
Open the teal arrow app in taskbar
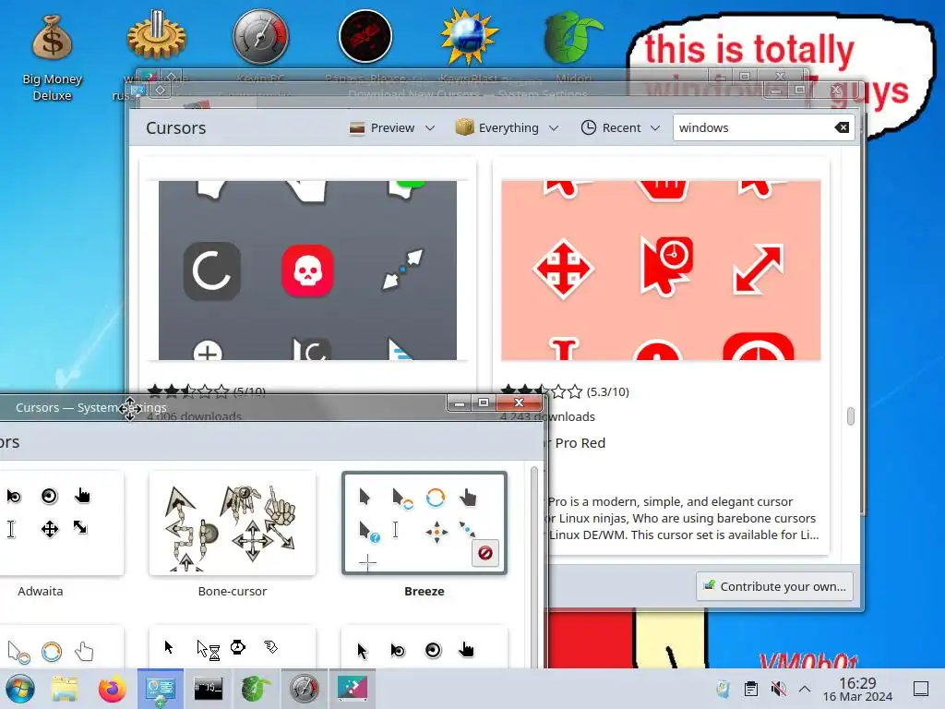[353, 689]
